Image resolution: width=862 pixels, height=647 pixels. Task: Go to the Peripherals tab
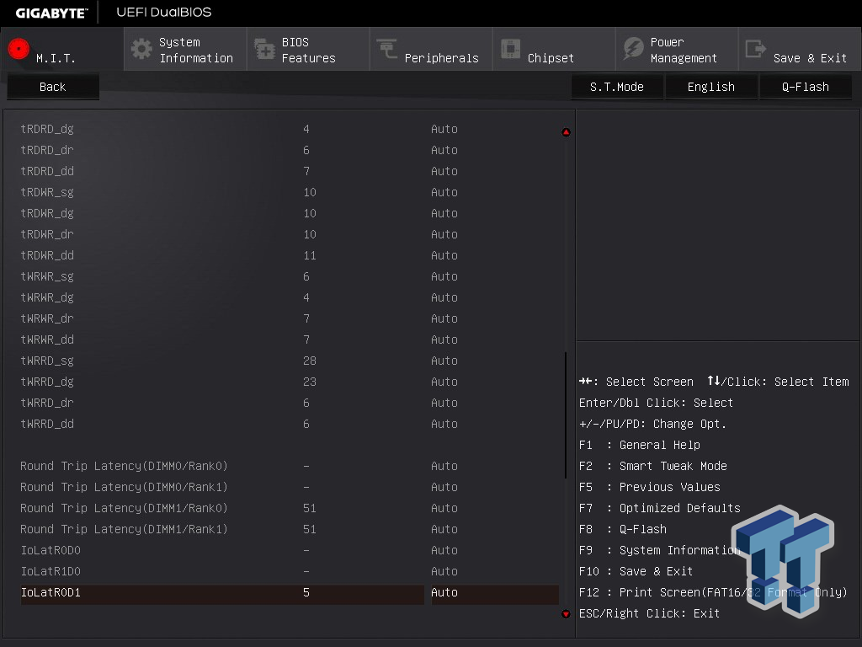[431, 50]
